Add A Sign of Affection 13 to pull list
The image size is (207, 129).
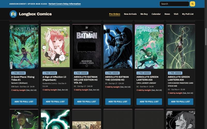tap(55, 102)
